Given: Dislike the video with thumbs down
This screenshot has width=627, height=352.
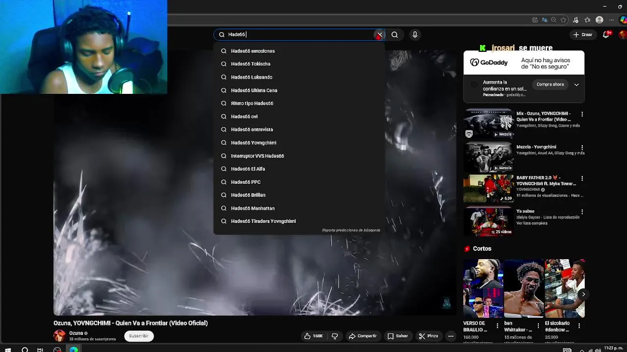Looking at the screenshot, I should pos(335,336).
